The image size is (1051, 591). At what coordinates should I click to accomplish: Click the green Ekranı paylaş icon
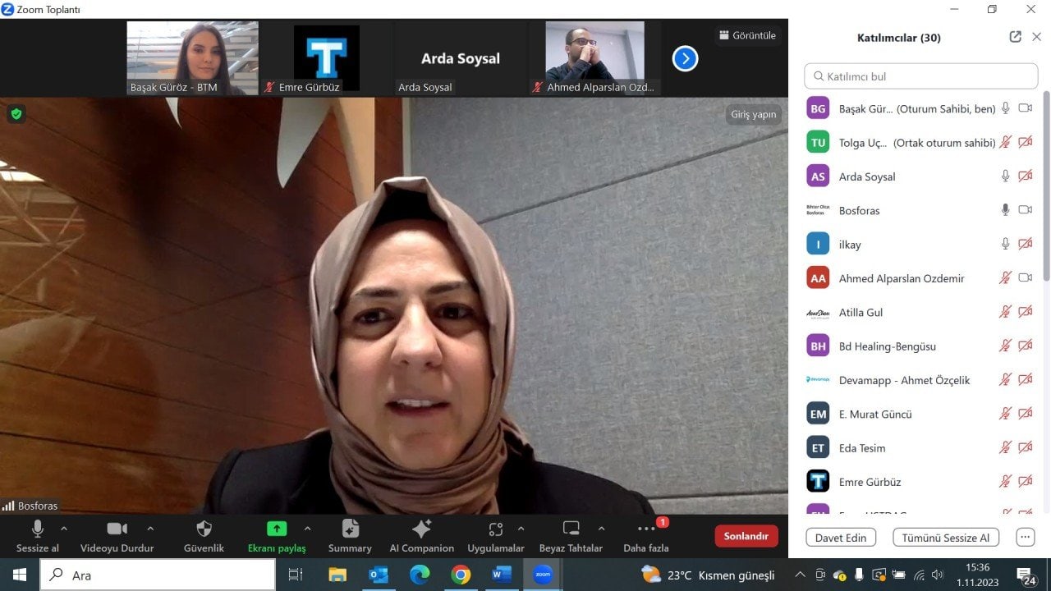tap(277, 529)
